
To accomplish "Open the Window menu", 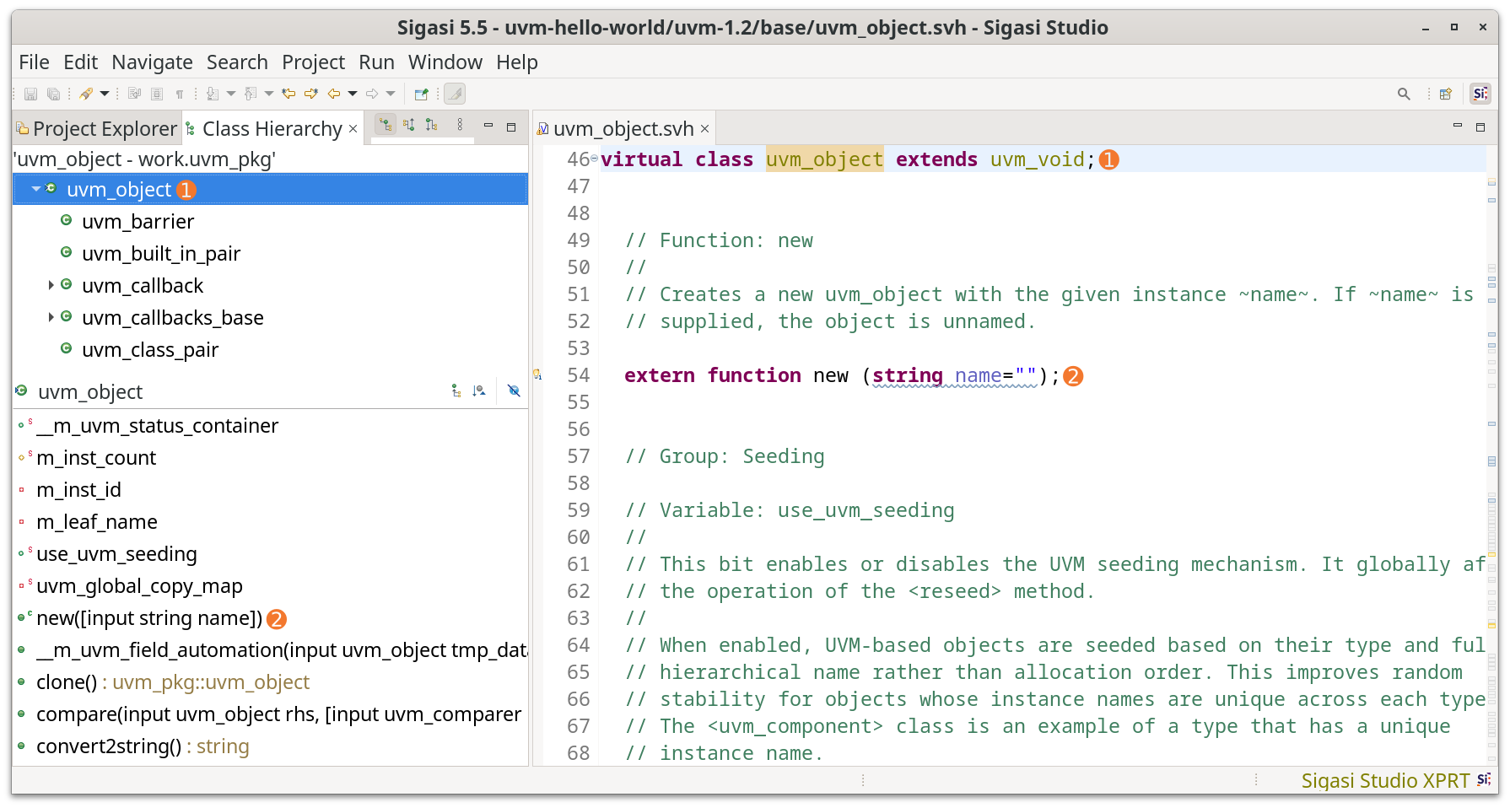I will click(445, 62).
